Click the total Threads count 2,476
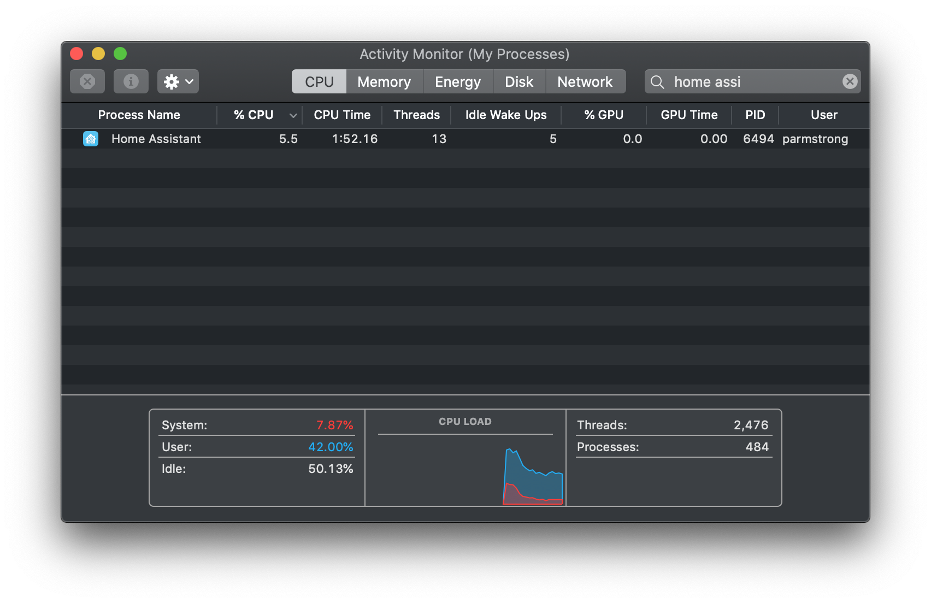This screenshot has height=603, width=931. click(751, 425)
